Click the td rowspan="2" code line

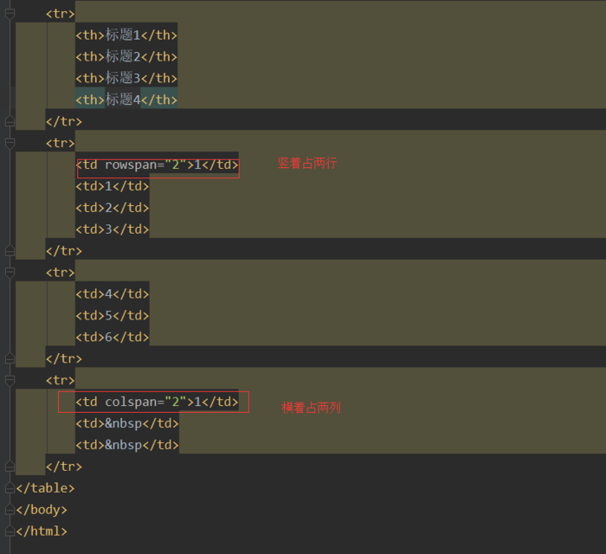pyautogui.click(x=157, y=165)
